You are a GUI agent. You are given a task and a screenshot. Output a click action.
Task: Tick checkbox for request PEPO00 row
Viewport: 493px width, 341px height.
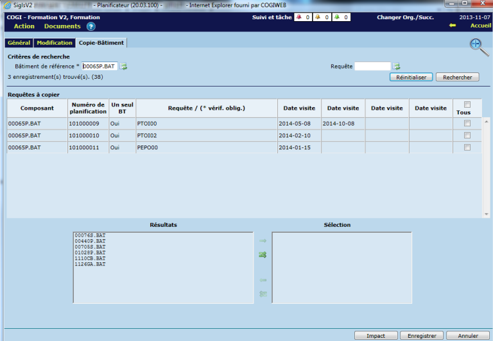pyautogui.click(x=467, y=147)
